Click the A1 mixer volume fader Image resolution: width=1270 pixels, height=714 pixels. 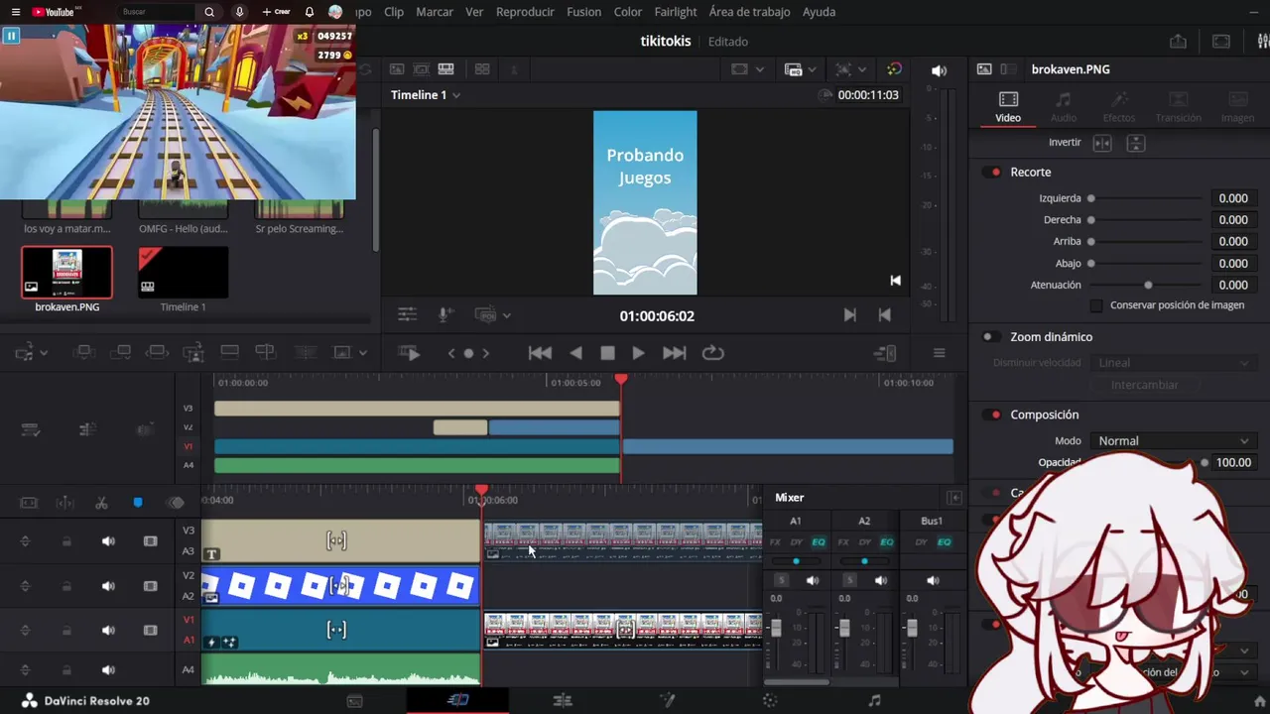click(776, 629)
